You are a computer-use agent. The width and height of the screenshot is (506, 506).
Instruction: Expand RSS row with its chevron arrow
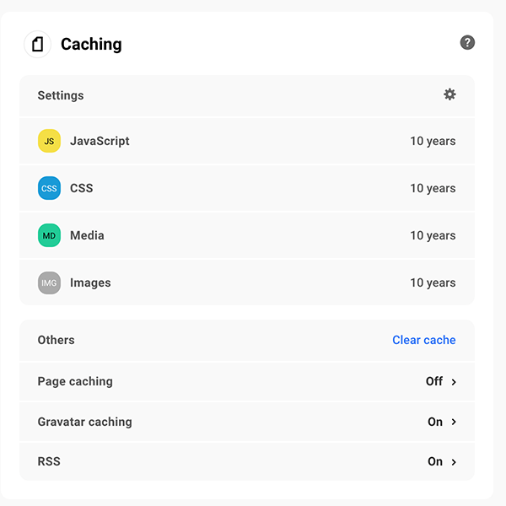click(x=454, y=462)
